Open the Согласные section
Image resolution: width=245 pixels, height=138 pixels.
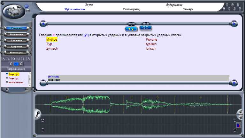[x=17, y=34]
